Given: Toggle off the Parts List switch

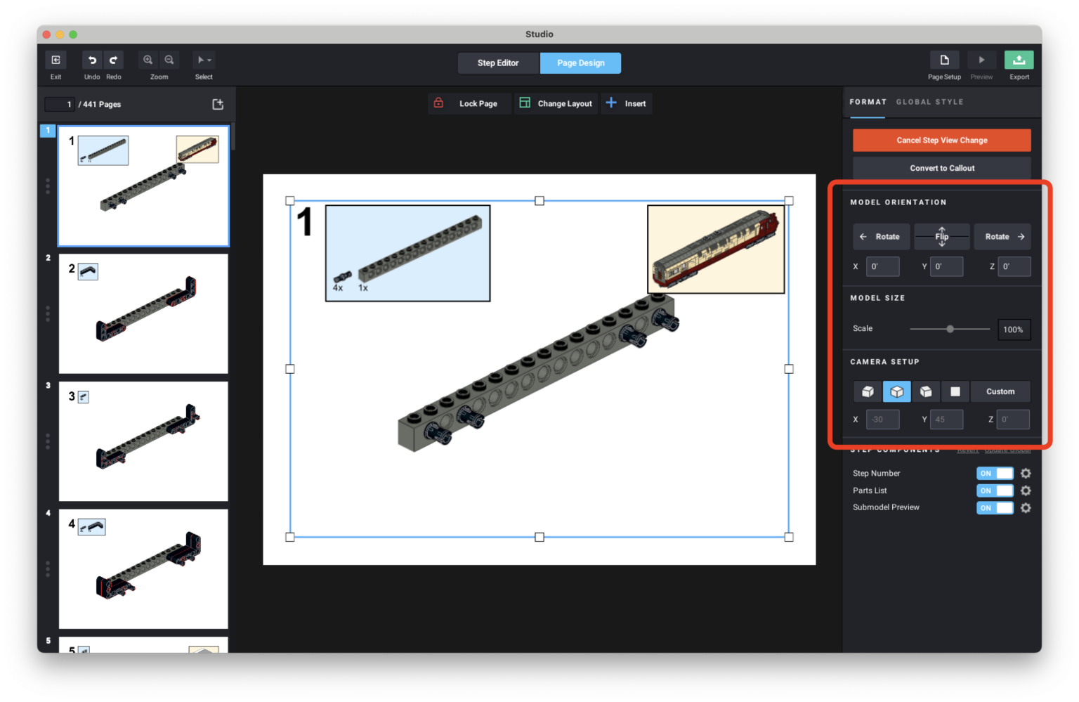Looking at the screenshot, I should click(x=995, y=490).
